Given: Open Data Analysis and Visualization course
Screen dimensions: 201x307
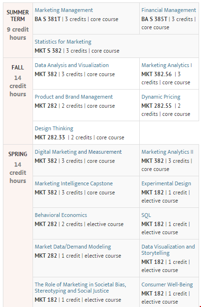Looking at the screenshot, I should point(72,65).
